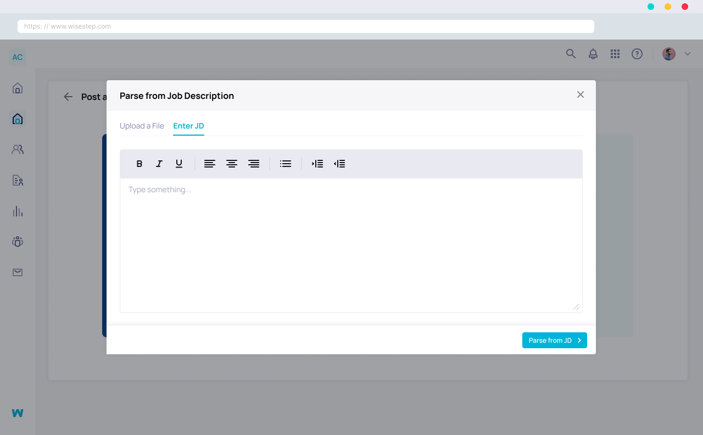Center align text in the editor

click(x=232, y=164)
